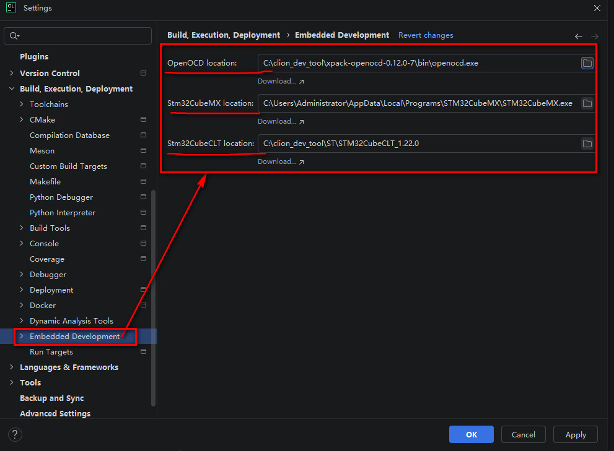The width and height of the screenshot is (614, 451).
Task: Click project-level icon next to Custom Build Targets
Action: click(143, 166)
